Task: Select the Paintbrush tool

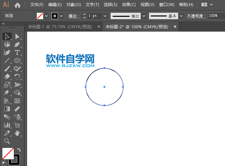Action: click(7, 69)
